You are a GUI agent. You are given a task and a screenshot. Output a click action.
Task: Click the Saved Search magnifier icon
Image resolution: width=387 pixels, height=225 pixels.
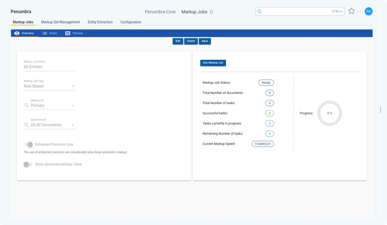coord(26,125)
